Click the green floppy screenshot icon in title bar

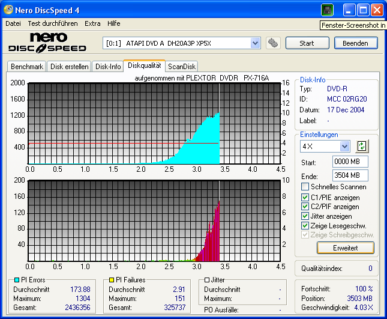pos(327,10)
